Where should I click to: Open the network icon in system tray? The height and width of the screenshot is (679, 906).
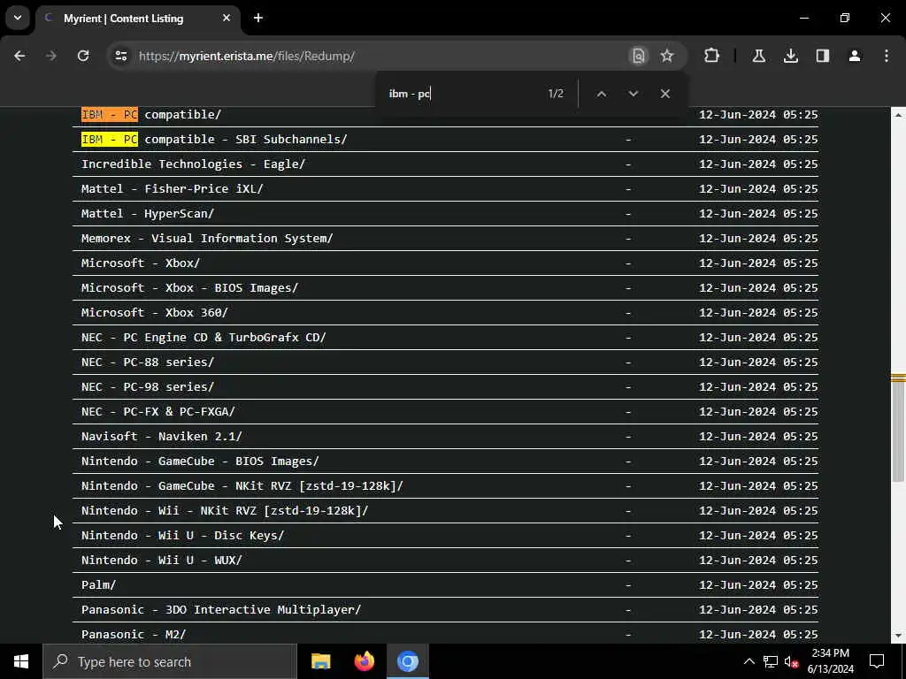point(771,661)
